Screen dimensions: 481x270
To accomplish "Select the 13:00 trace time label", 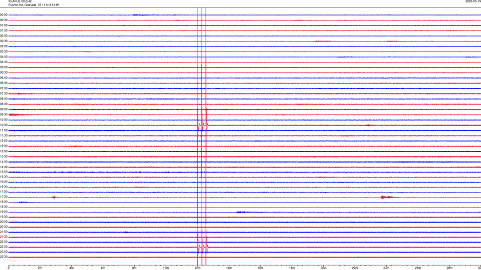I will point(4,151).
